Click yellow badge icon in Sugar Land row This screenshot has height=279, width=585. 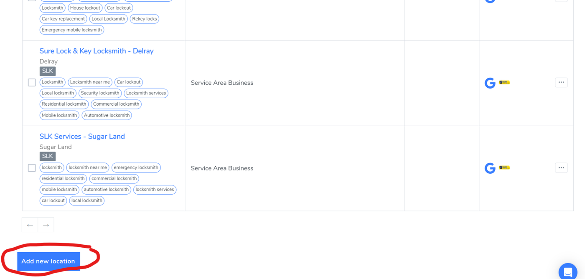(x=504, y=168)
